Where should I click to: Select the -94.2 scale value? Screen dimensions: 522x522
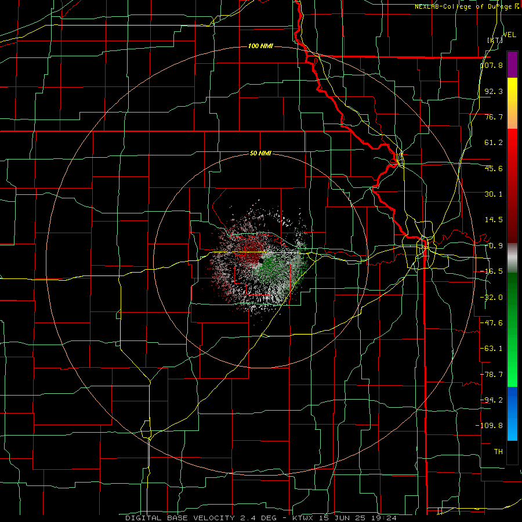(x=492, y=400)
